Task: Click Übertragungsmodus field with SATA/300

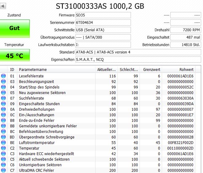Action: pos(103,37)
